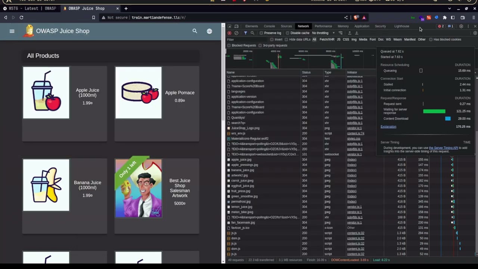
Task: Select the JuiceShop_Logo.png request row
Action: coord(301,128)
